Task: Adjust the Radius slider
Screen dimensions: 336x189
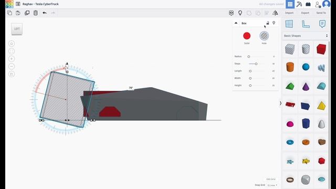Action: tap(248, 57)
